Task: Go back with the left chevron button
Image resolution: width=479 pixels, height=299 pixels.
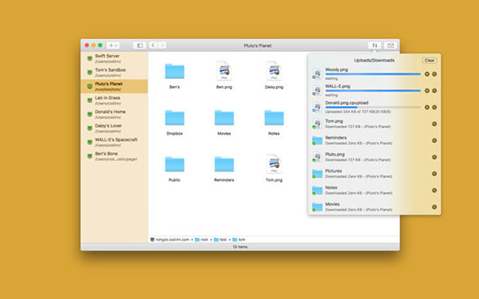Action: click(x=153, y=45)
